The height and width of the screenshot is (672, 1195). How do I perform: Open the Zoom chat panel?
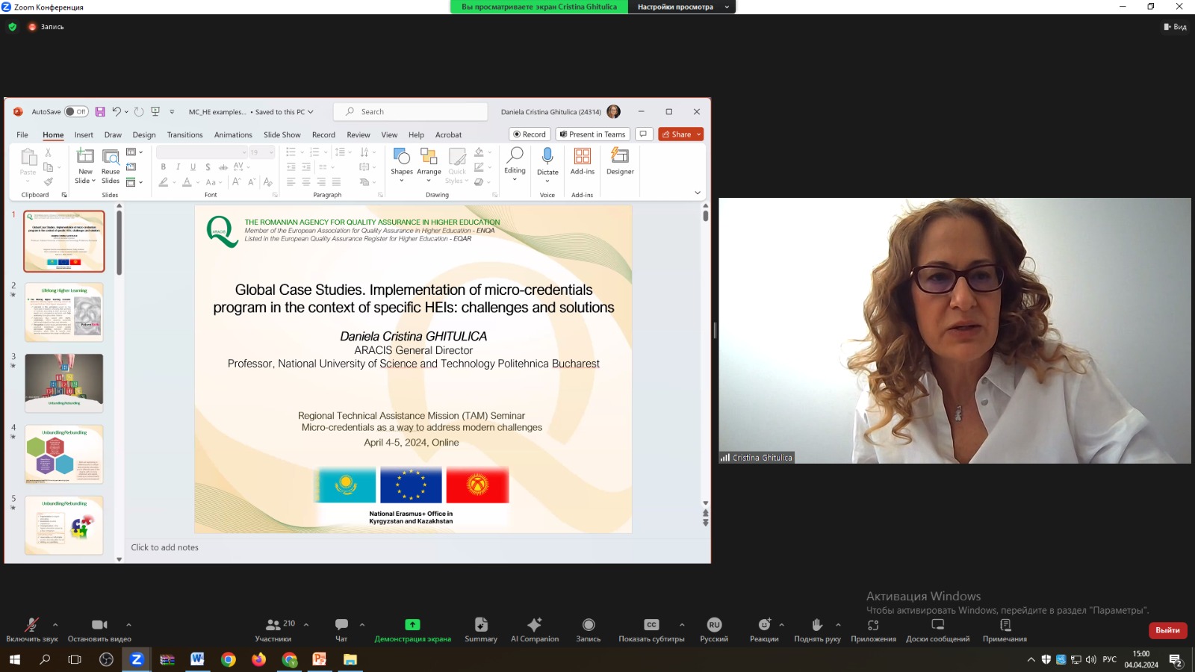coord(341,625)
